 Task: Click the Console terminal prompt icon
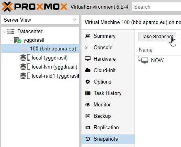click(x=88, y=48)
